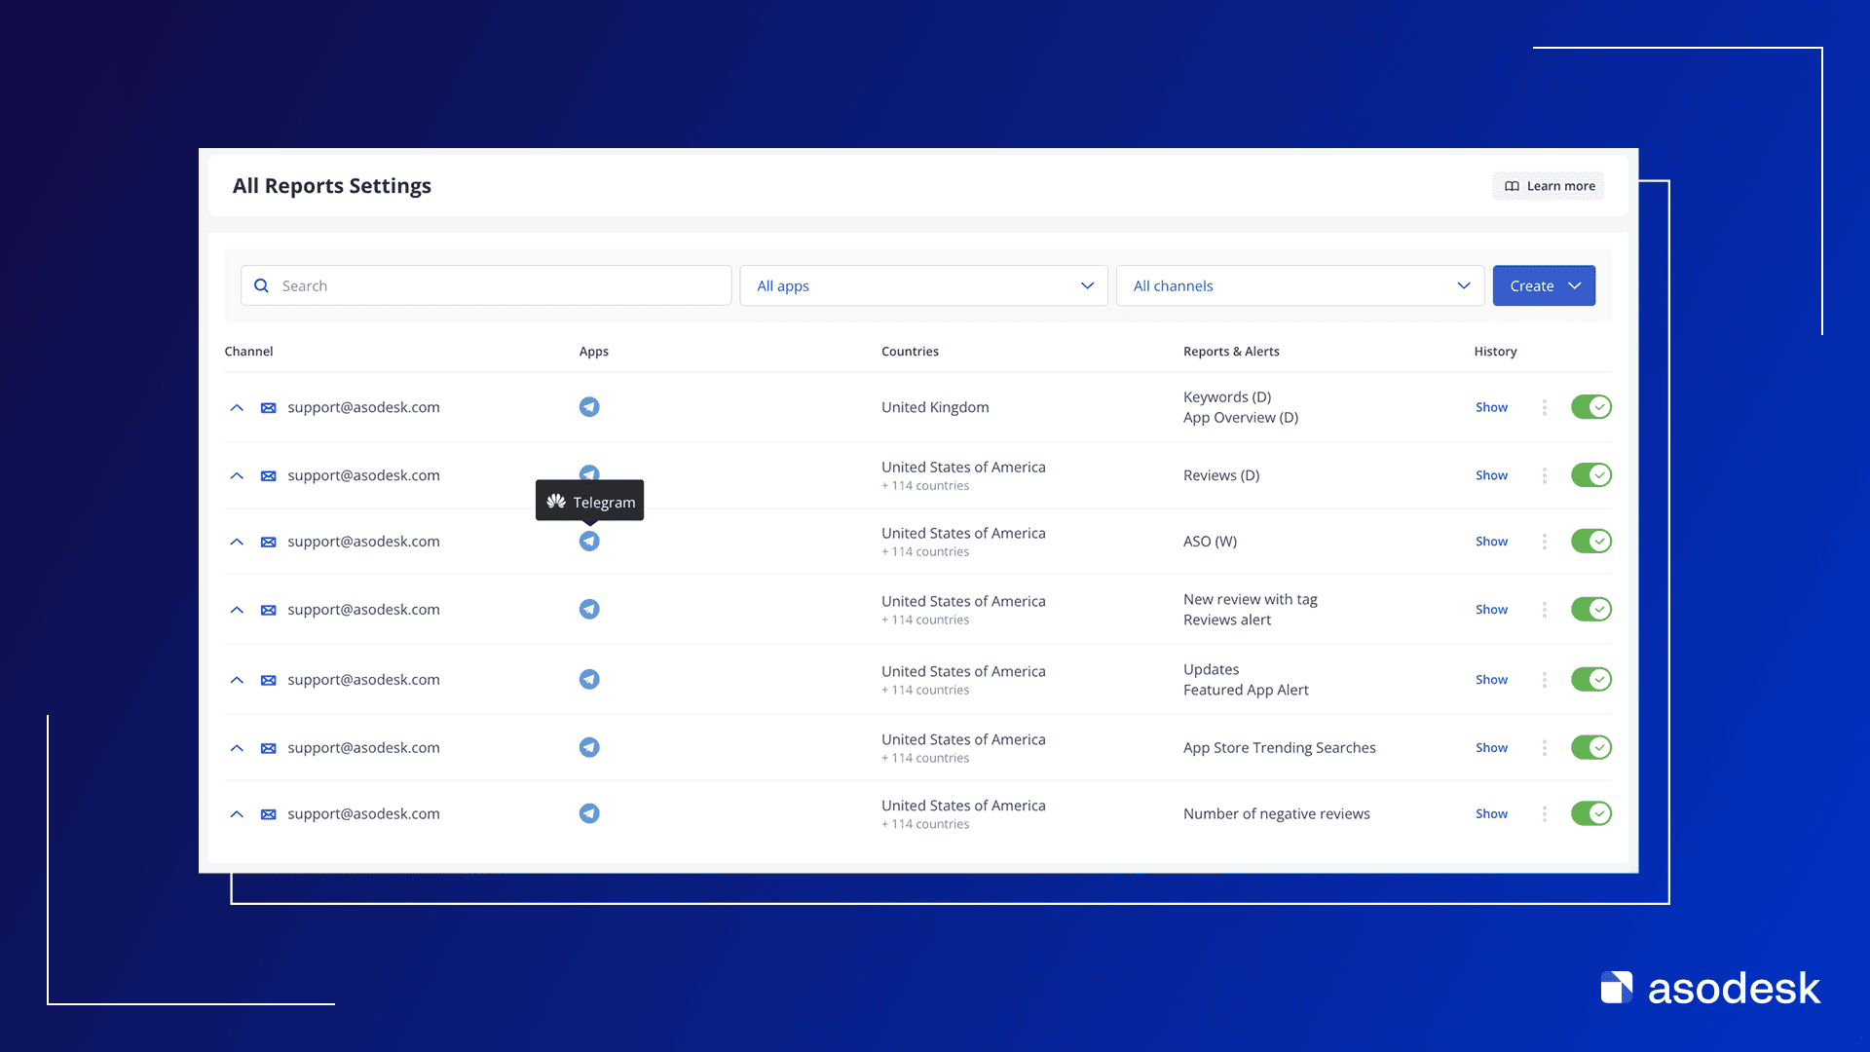The image size is (1870, 1052).
Task: Open the All apps dropdown
Action: coord(923,285)
